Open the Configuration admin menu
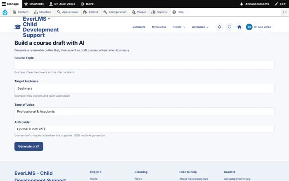Screen dimensions: 289x181 click(115, 12)
